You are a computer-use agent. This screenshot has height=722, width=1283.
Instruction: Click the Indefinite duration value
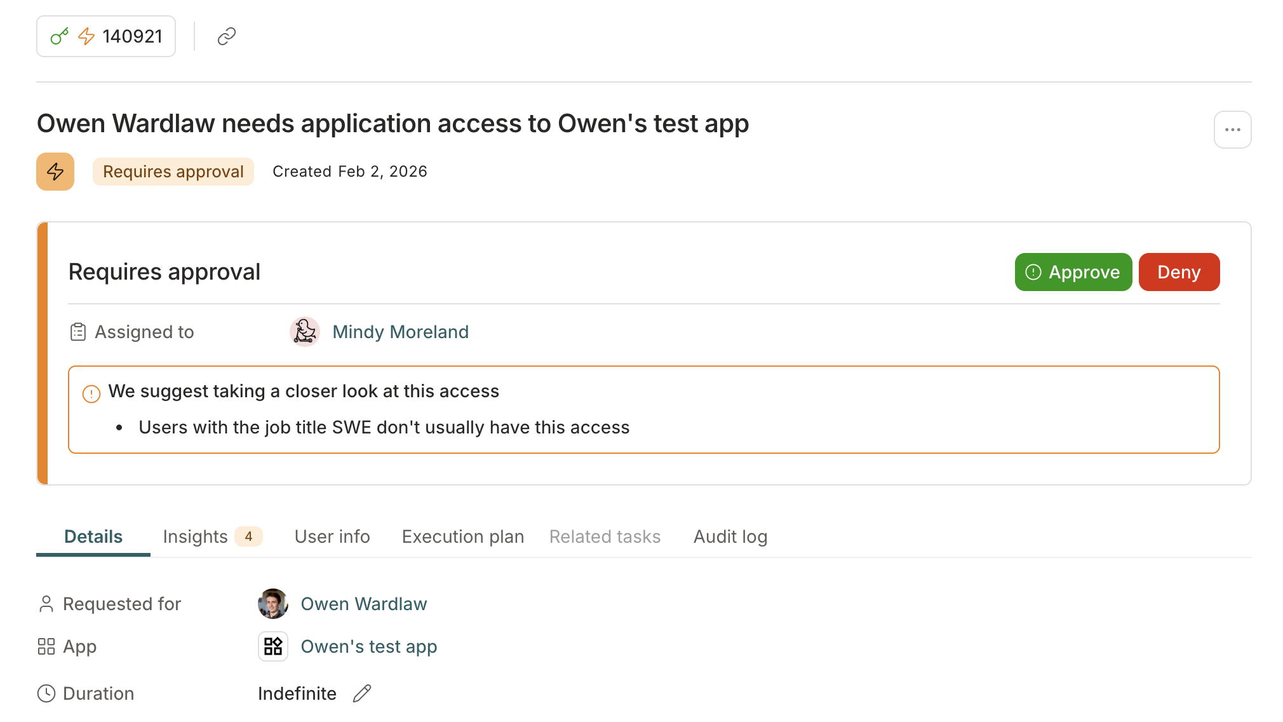click(297, 693)
